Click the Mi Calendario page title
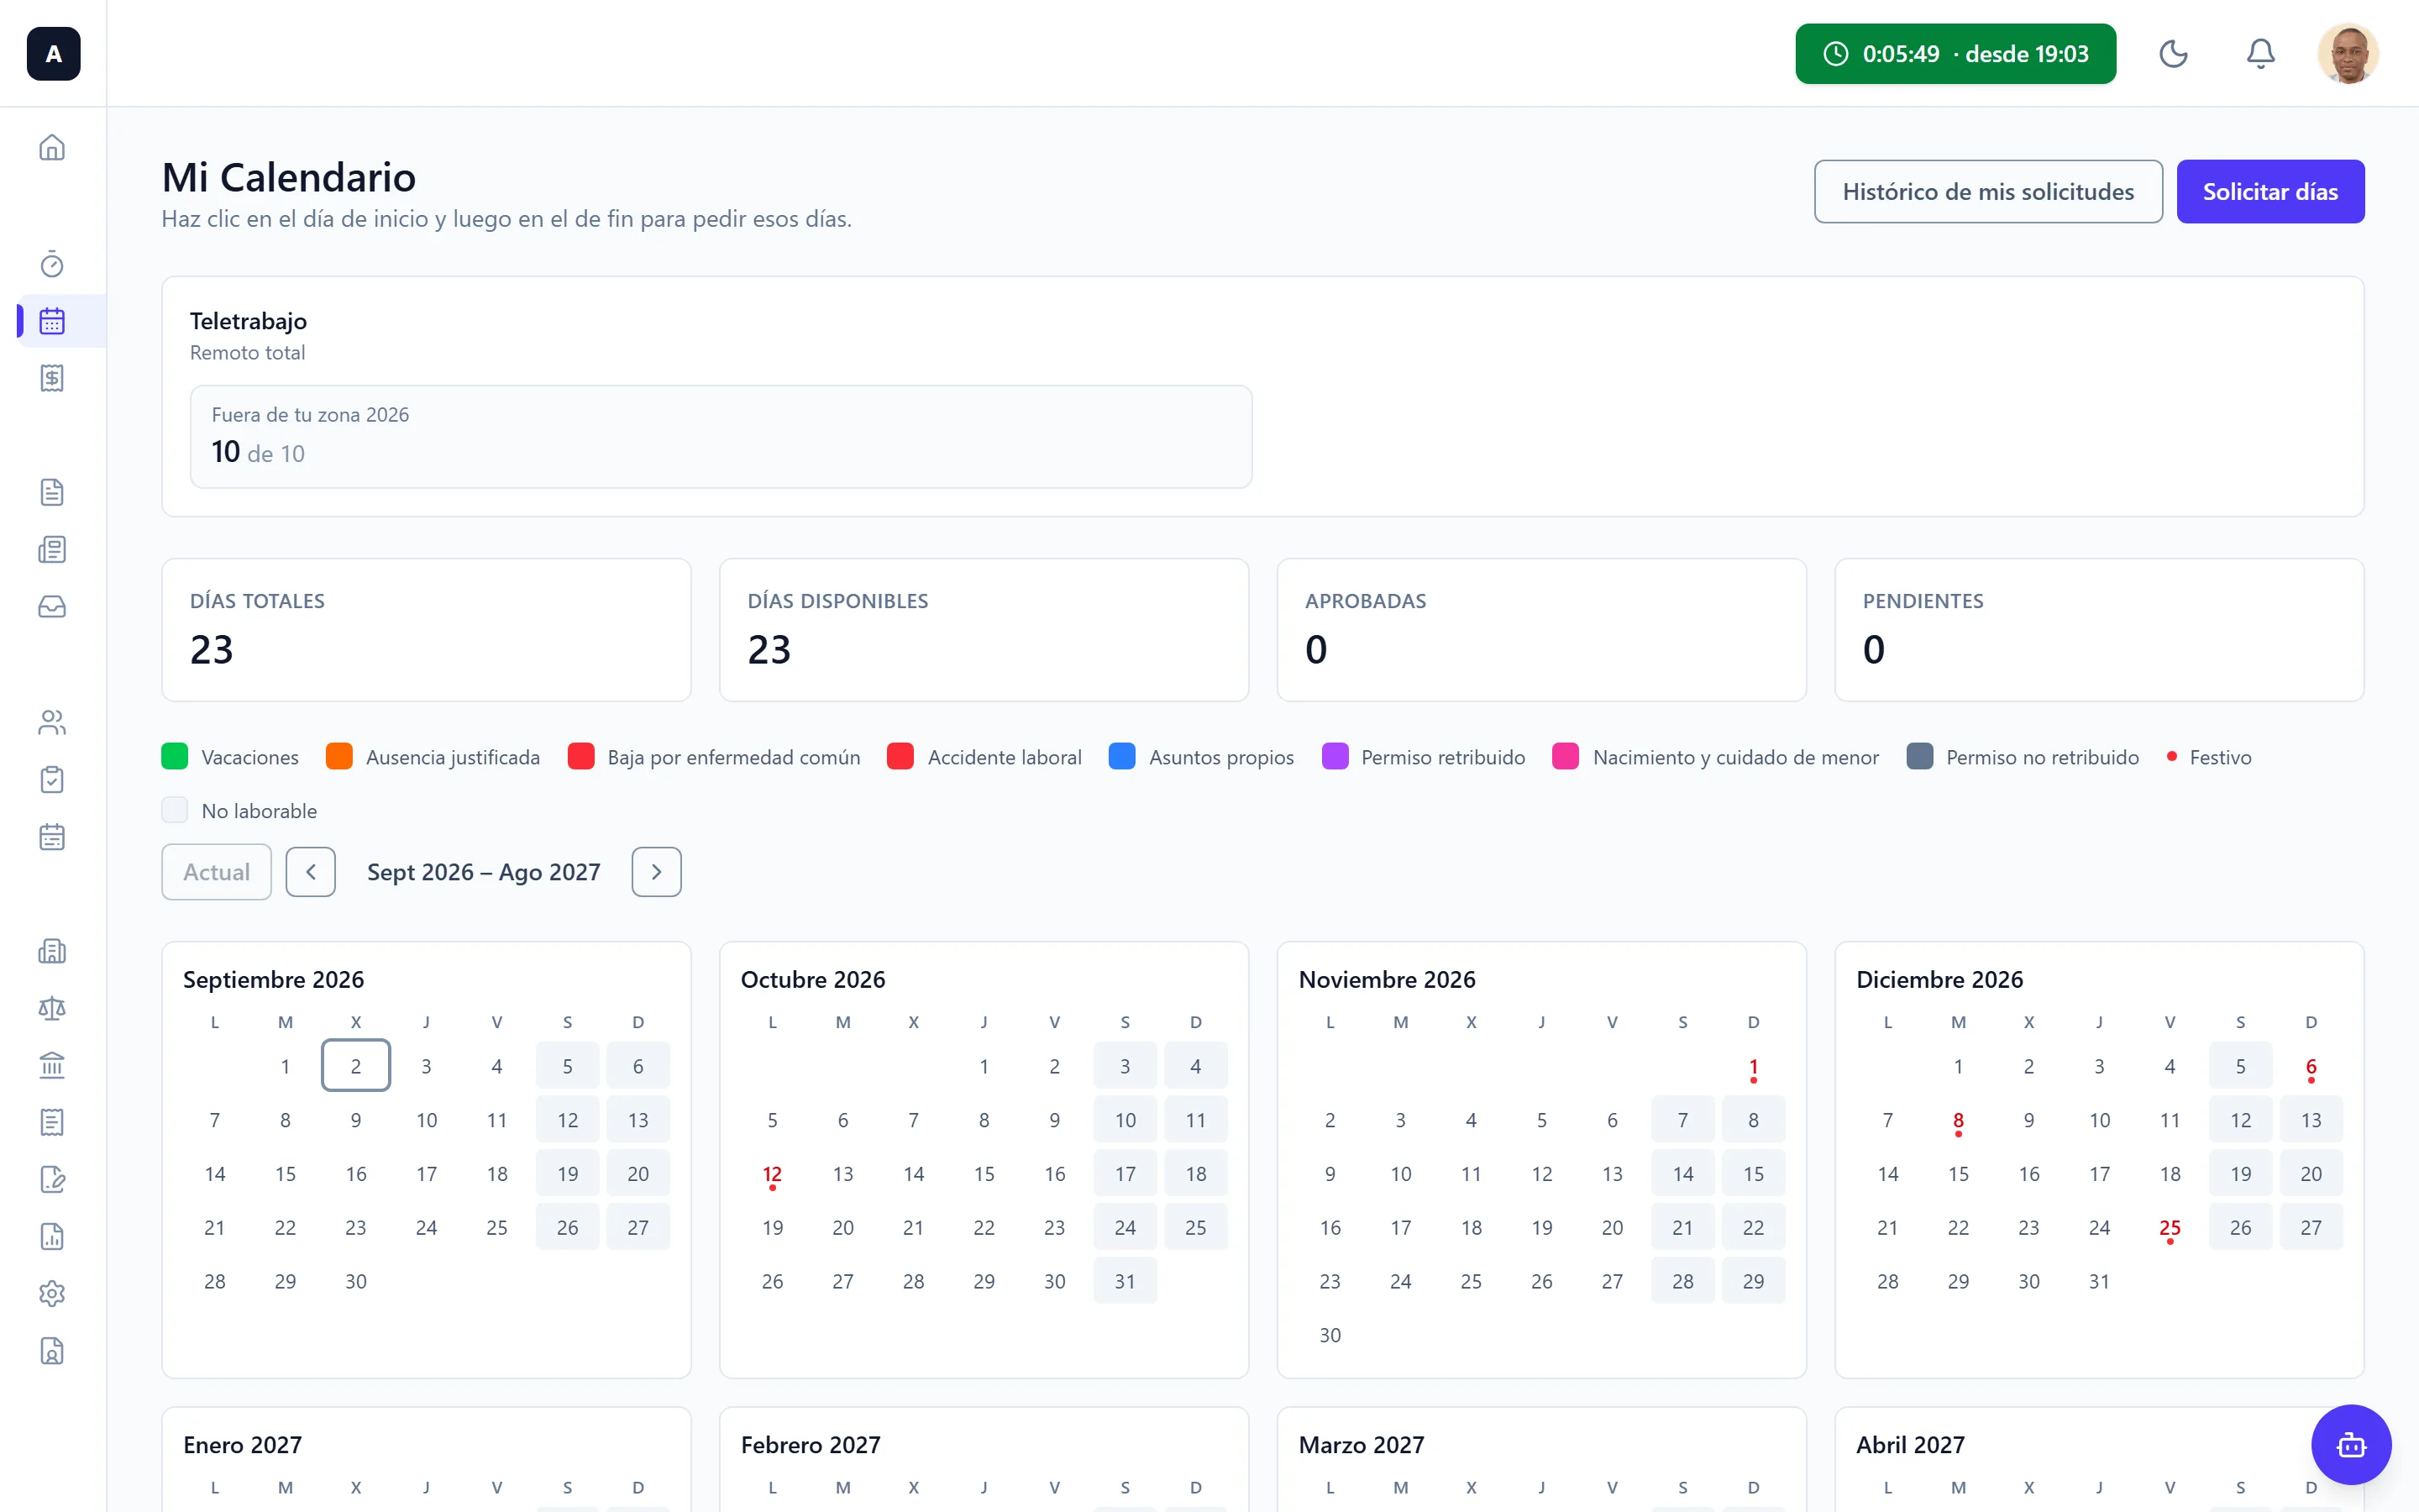Image resolution: width=2419 pixels, height=1512 pixels. [x=289, y=177]
